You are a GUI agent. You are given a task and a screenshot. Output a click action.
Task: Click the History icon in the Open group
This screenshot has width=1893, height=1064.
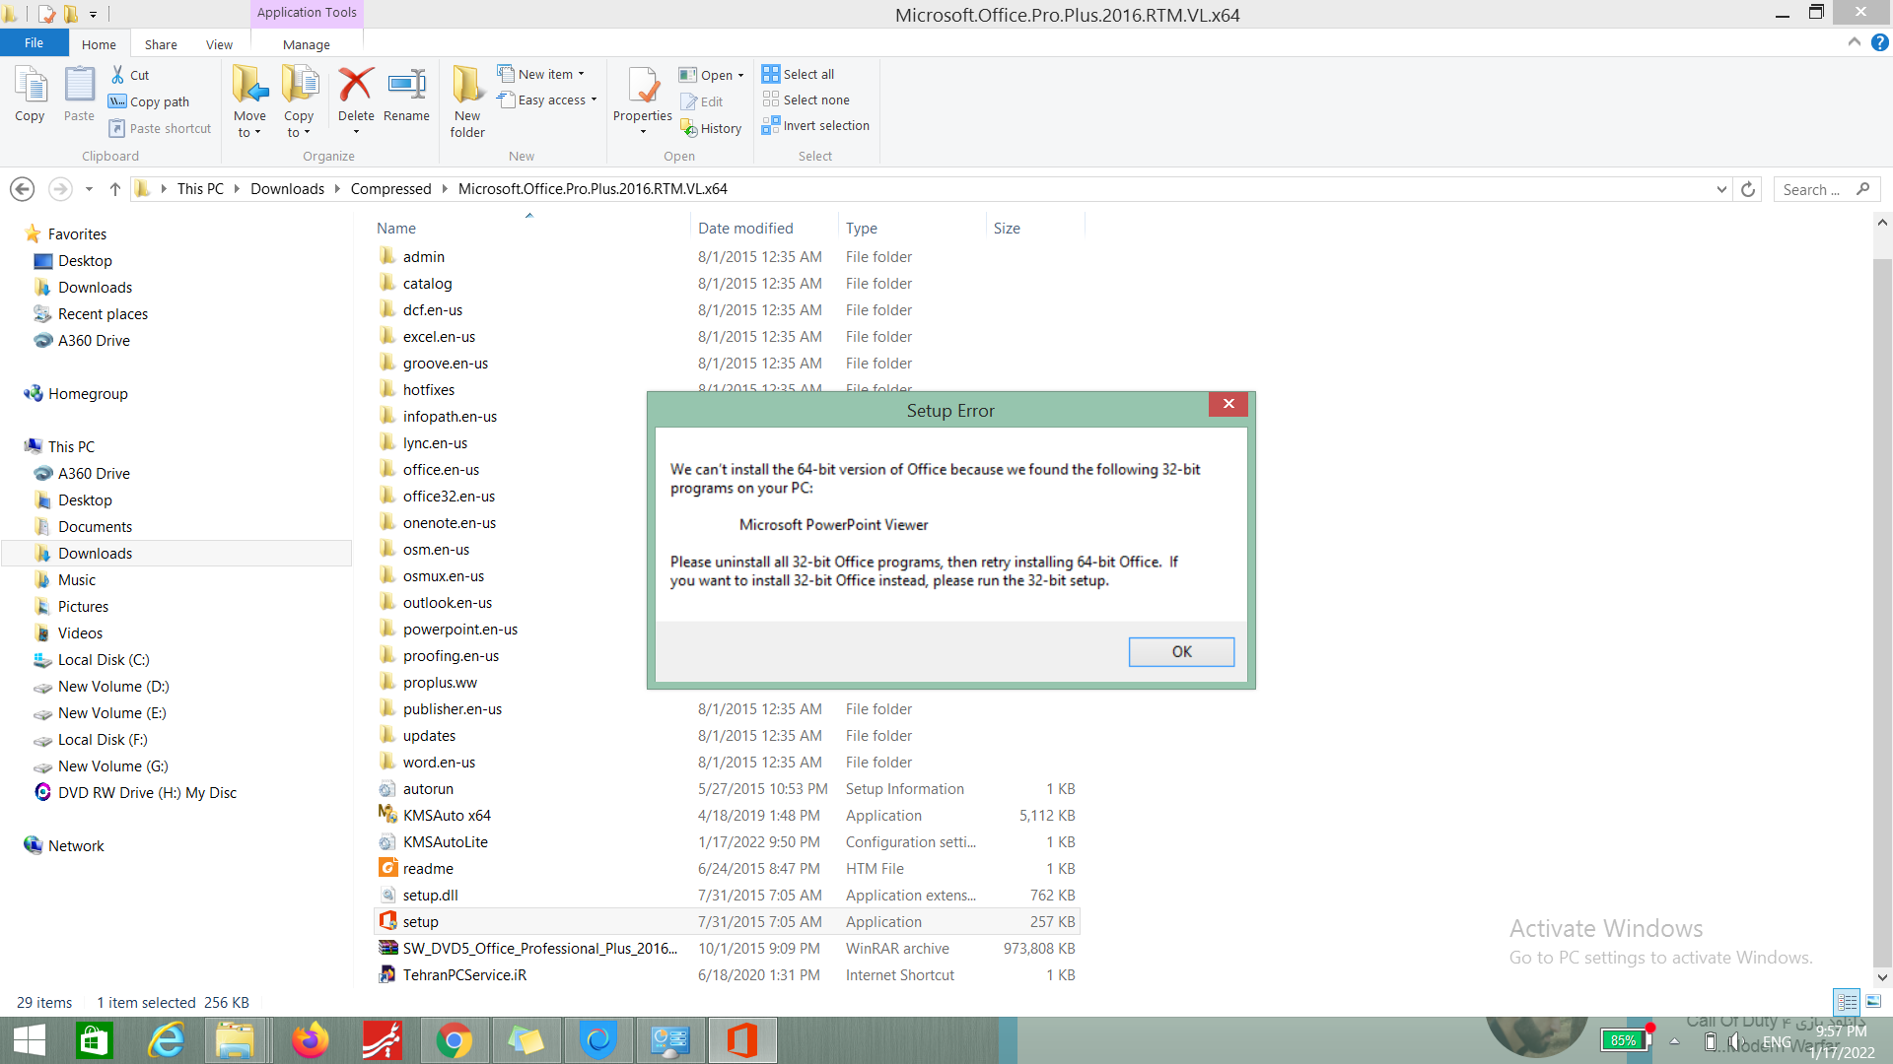(x=689, y=129)
